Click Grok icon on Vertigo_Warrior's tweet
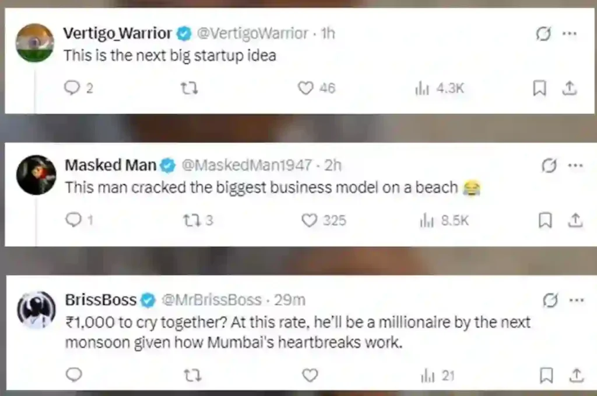The height and width of the screenshot is (396, 597). (x=543, y=34)
